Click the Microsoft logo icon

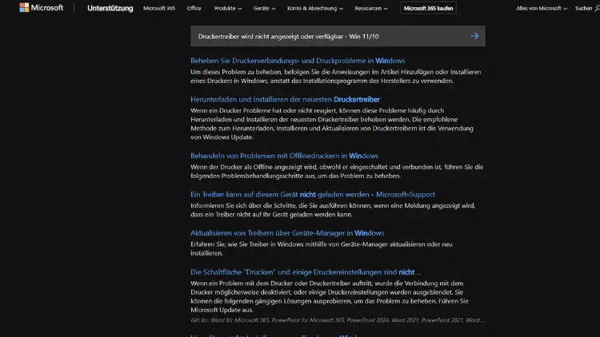coord(24,8)
